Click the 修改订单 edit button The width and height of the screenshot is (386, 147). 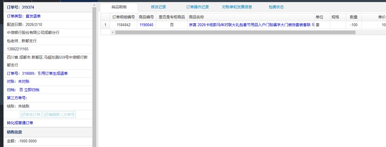(31, 114)
